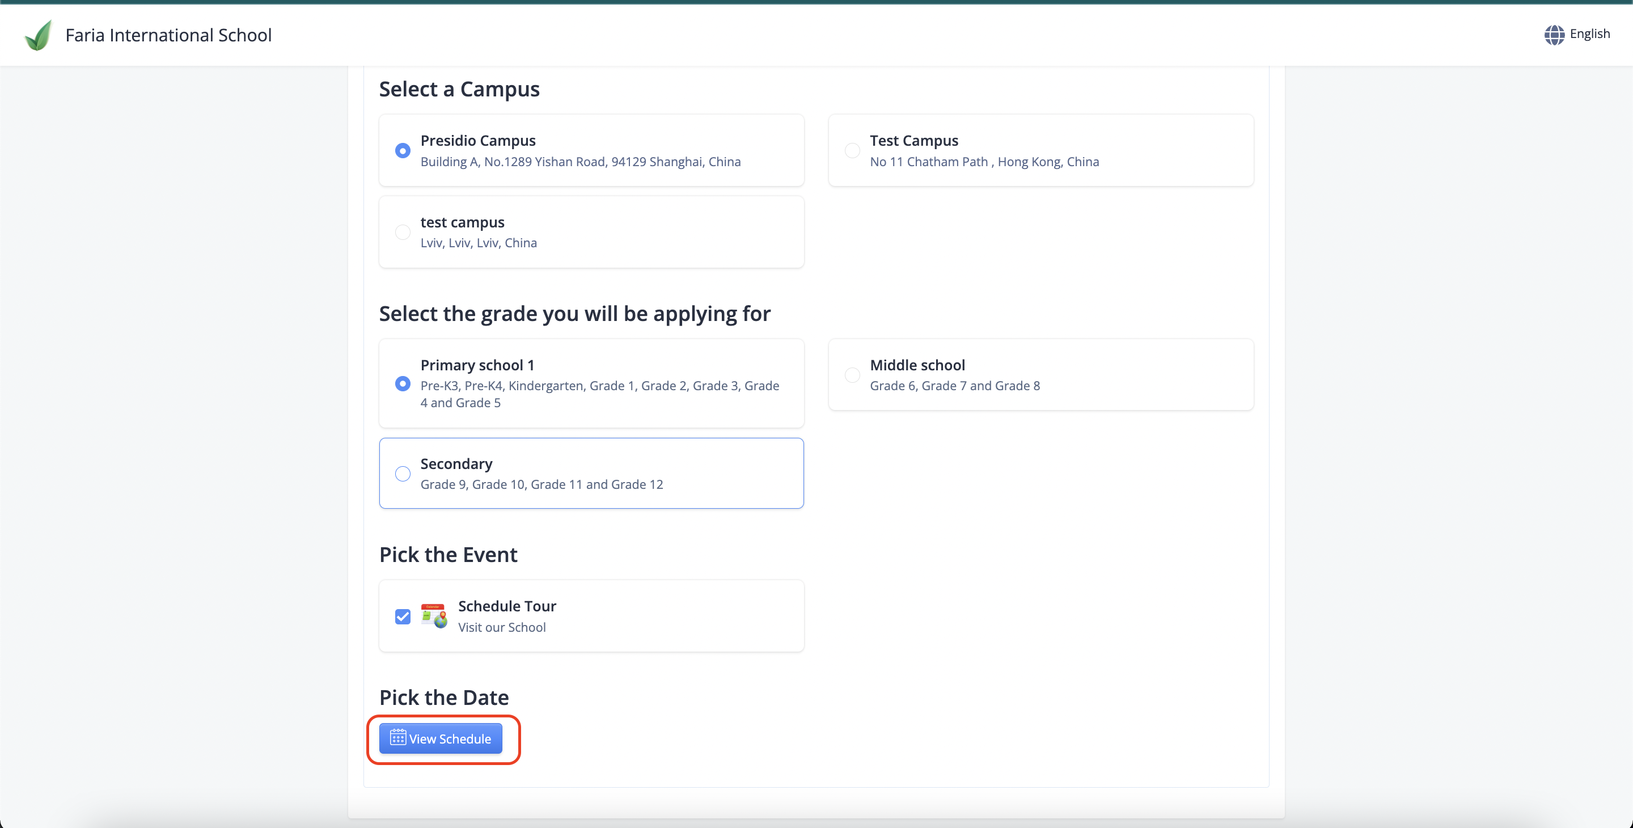
Task: Select the Test Campus Hong Kong radio button
Action: [x=852, y=150]
